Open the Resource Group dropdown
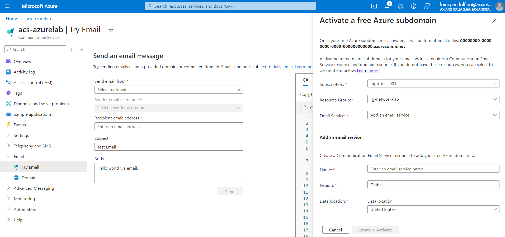Image resolution: width=505 pixels, height=237 pixels. 433,99
